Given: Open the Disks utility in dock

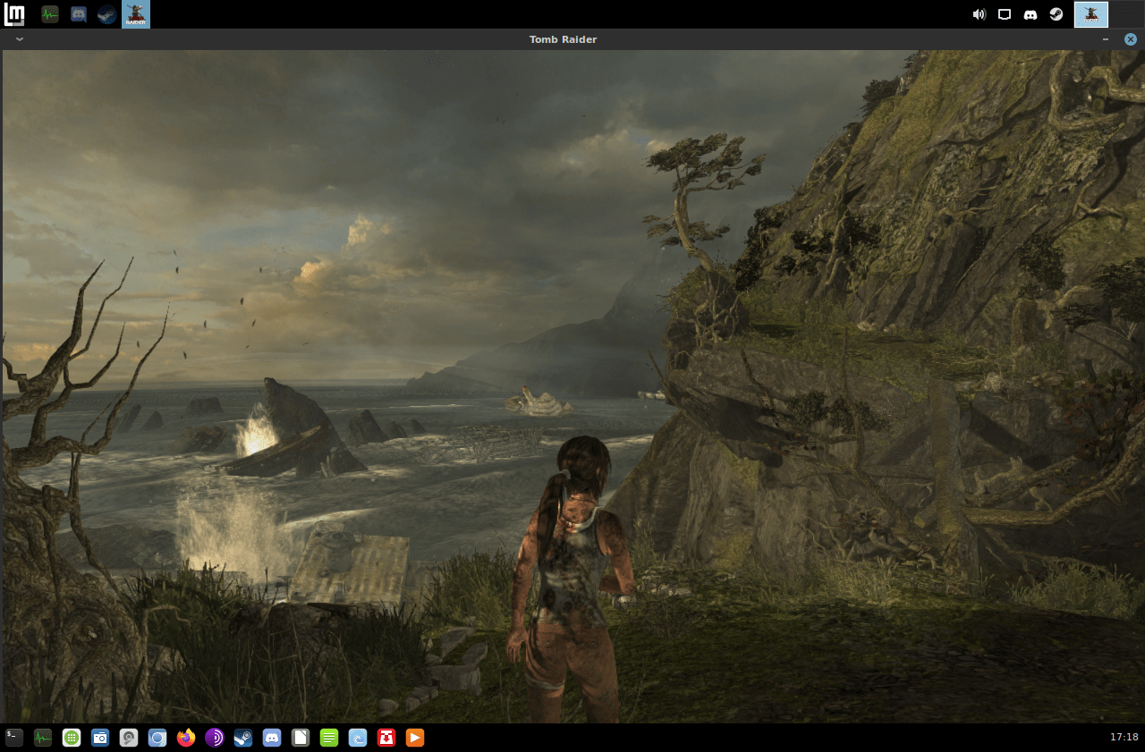Looking at the screenshot, I should [x=129, y=738].
